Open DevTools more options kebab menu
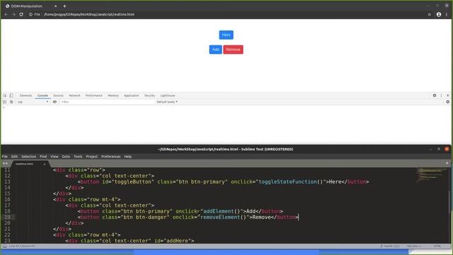Viewport: 453px width, 255px height. point(441,96)
